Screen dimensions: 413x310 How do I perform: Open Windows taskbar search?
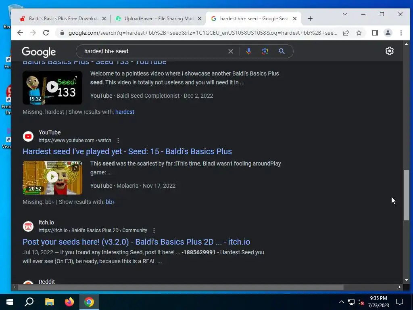click(29, 302)
